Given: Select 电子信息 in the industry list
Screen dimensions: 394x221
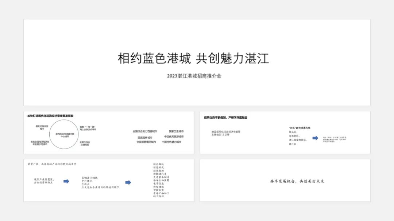Looking at the screenshot, I should (159, 183).
